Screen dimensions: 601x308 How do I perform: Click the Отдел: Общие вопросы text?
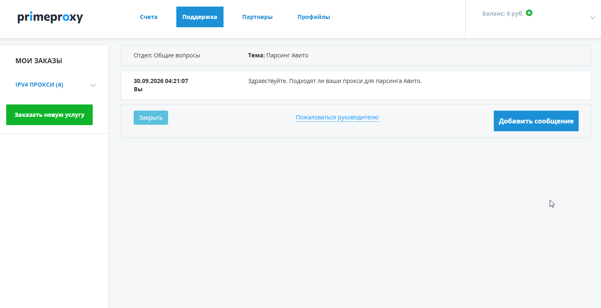[167, 55]
